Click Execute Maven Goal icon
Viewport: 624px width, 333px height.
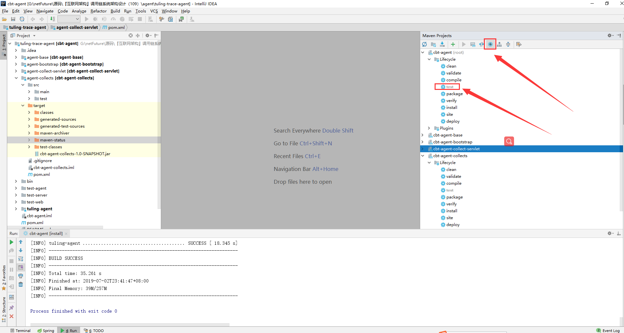pyautogui.click(x=473, y=44)
